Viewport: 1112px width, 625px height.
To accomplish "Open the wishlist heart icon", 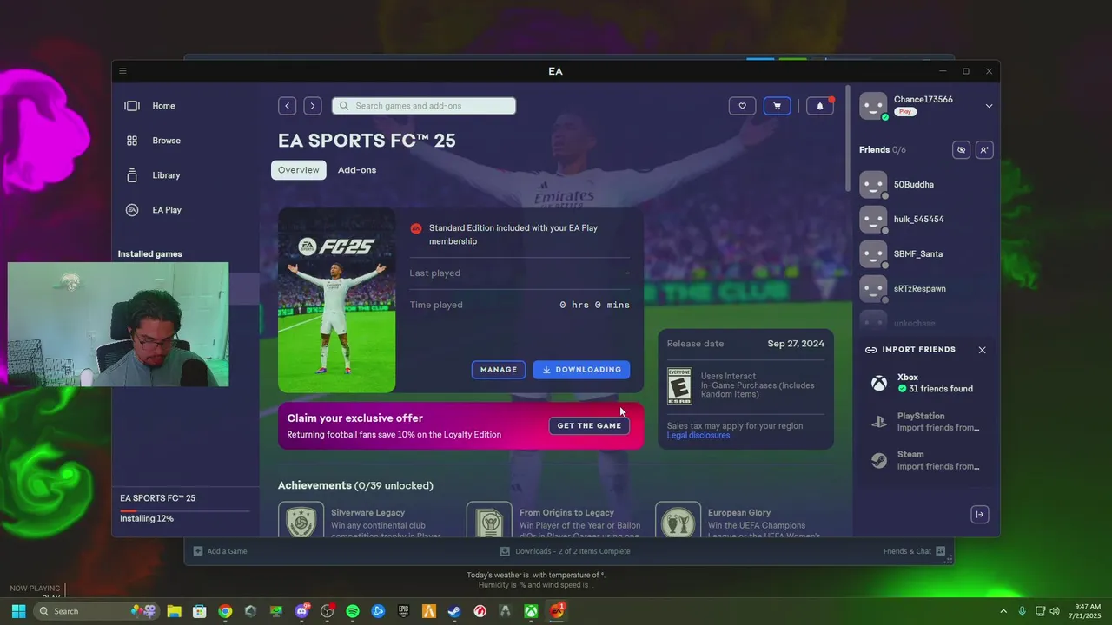I will (x=742, y=106).
